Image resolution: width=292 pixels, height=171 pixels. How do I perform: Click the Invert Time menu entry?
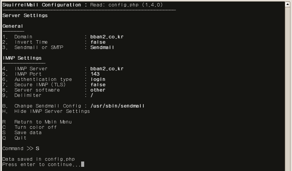[54, 42]
